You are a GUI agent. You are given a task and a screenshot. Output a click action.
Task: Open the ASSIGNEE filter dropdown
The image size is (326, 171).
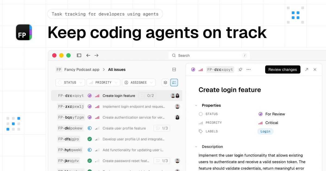pyautogui.click(x=139, y=83)
